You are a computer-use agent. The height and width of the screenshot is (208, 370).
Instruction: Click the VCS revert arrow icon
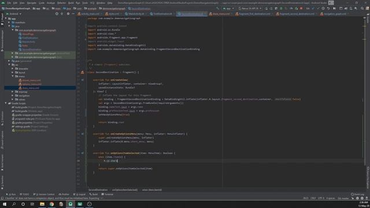point(328,8)
